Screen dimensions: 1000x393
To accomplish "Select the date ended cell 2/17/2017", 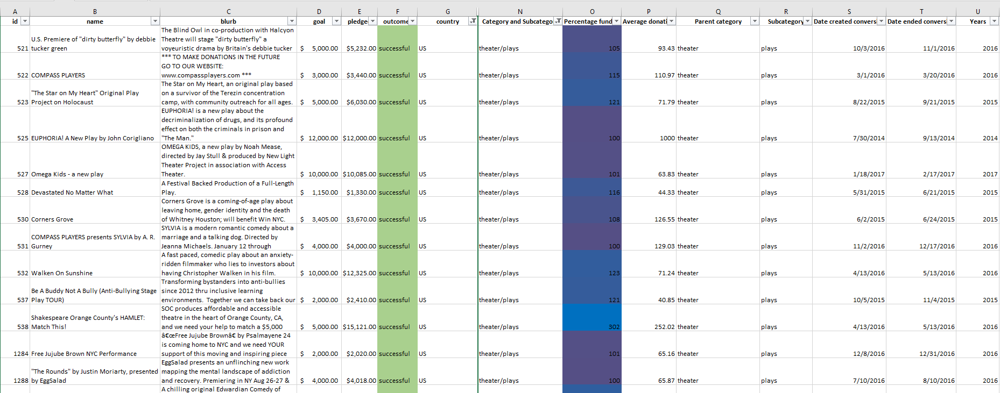I will coord(921,161).
